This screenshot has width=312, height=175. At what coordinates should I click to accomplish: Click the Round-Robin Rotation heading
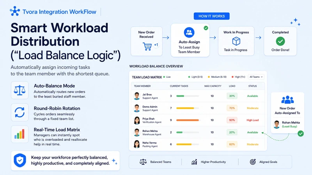(x=57, y=108)
